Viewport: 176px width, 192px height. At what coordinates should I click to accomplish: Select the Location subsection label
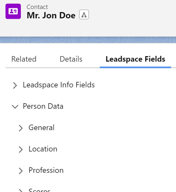(x=43, y=149)
